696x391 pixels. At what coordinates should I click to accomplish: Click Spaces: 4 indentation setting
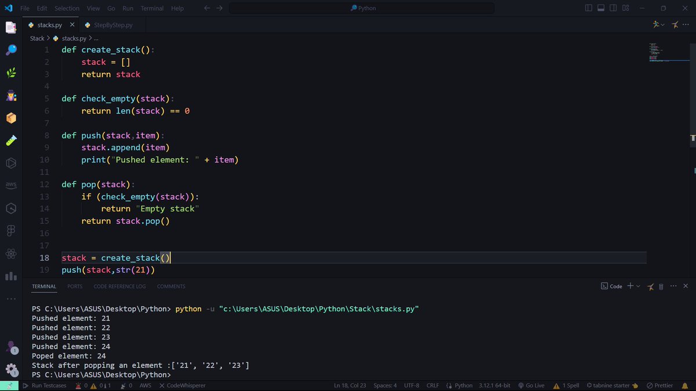point(385,385)
